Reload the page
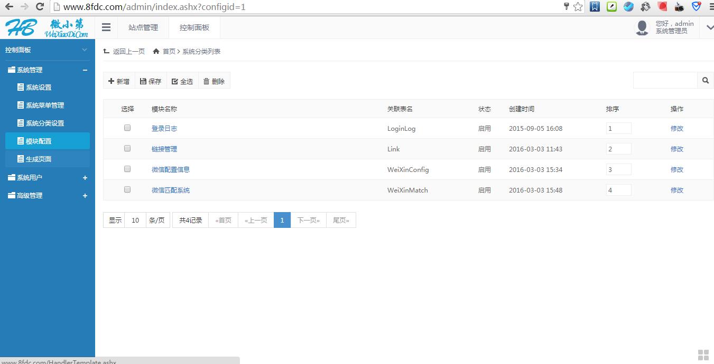 tap(40, 7)
